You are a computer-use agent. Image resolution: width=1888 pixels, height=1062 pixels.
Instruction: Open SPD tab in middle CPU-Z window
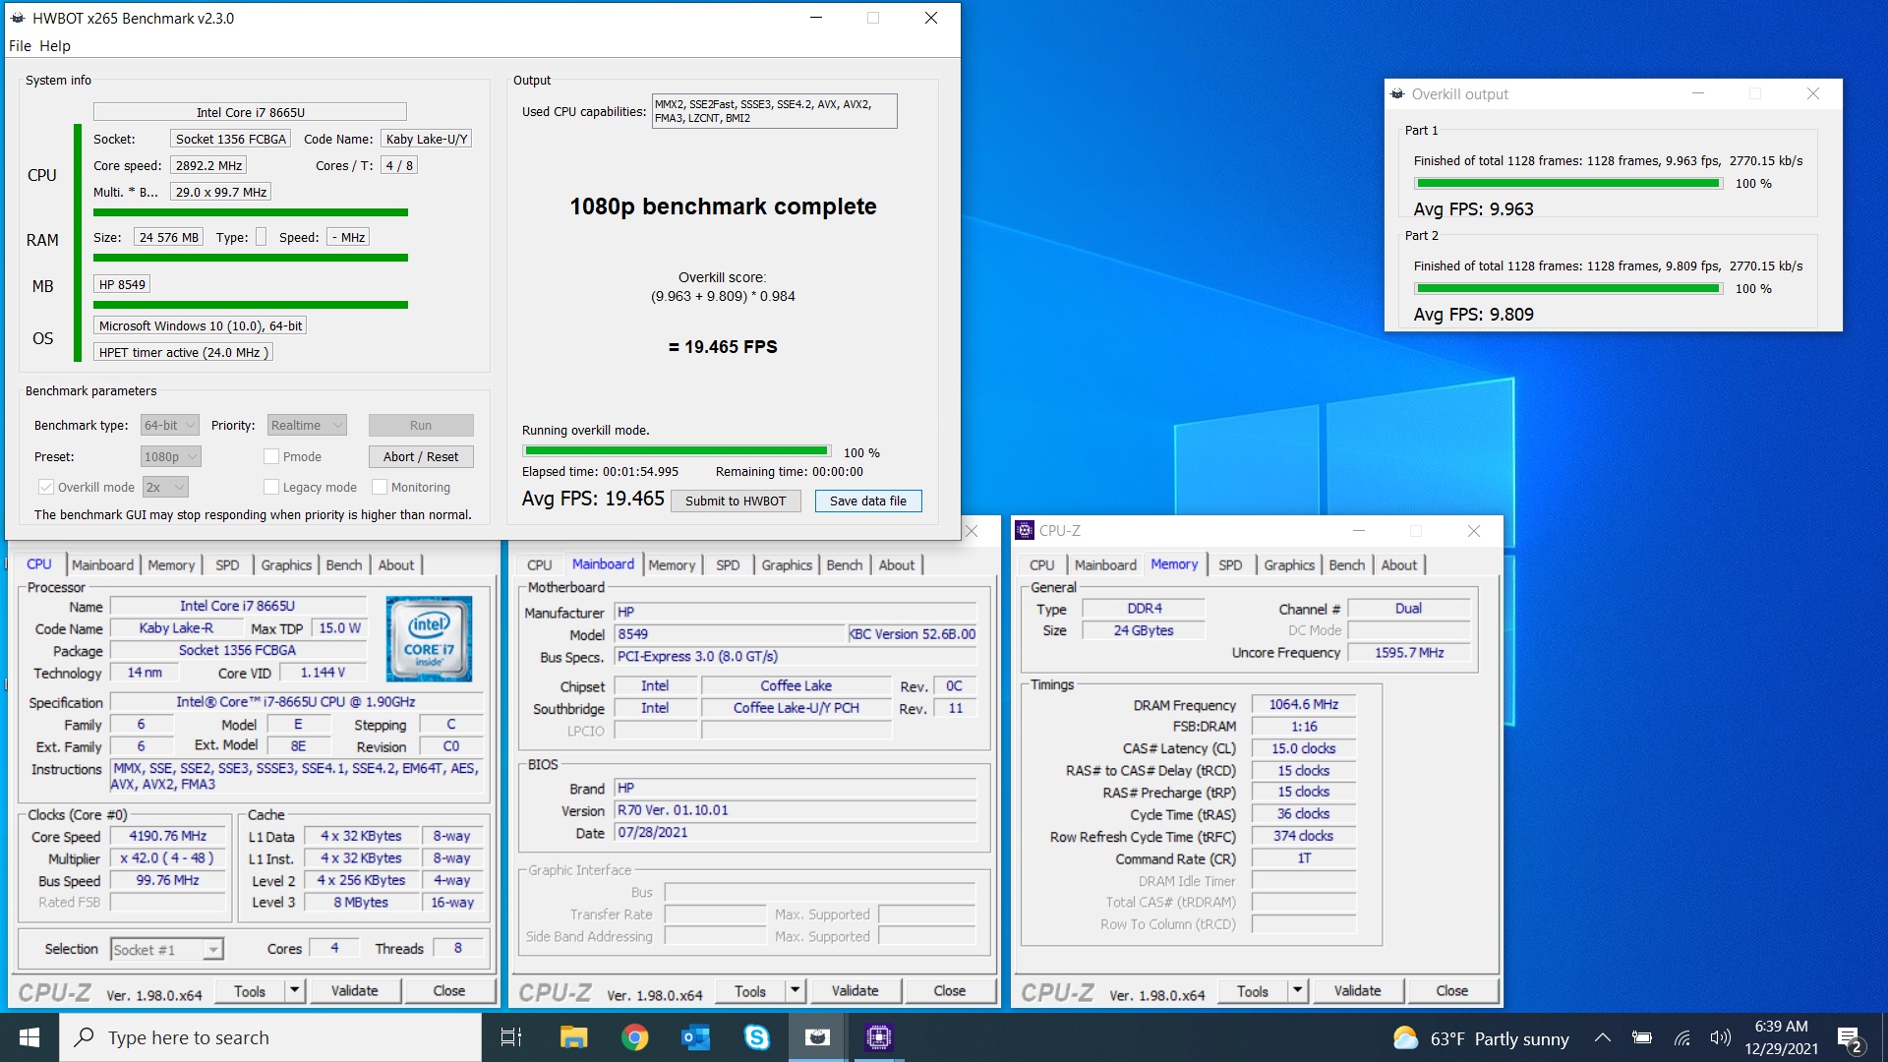pos(728,565)
